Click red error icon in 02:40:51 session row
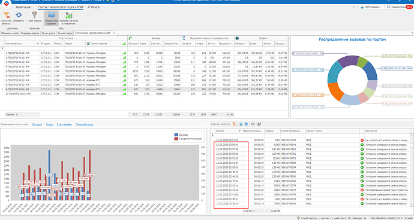Screen dimensions: 414x220 coord(362,199)
